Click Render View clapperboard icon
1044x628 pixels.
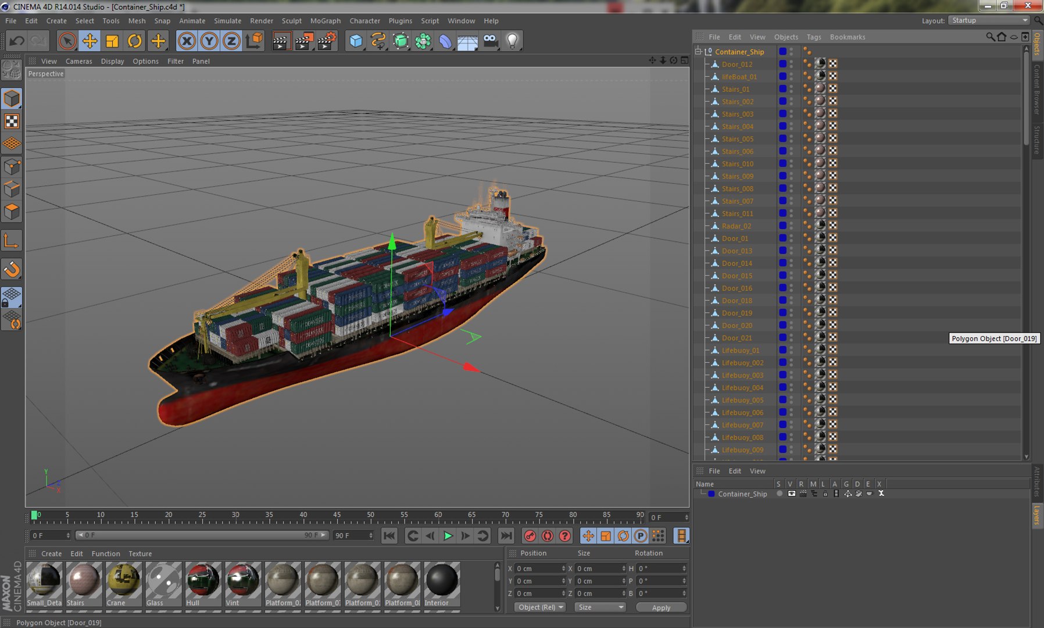(281, 41)
